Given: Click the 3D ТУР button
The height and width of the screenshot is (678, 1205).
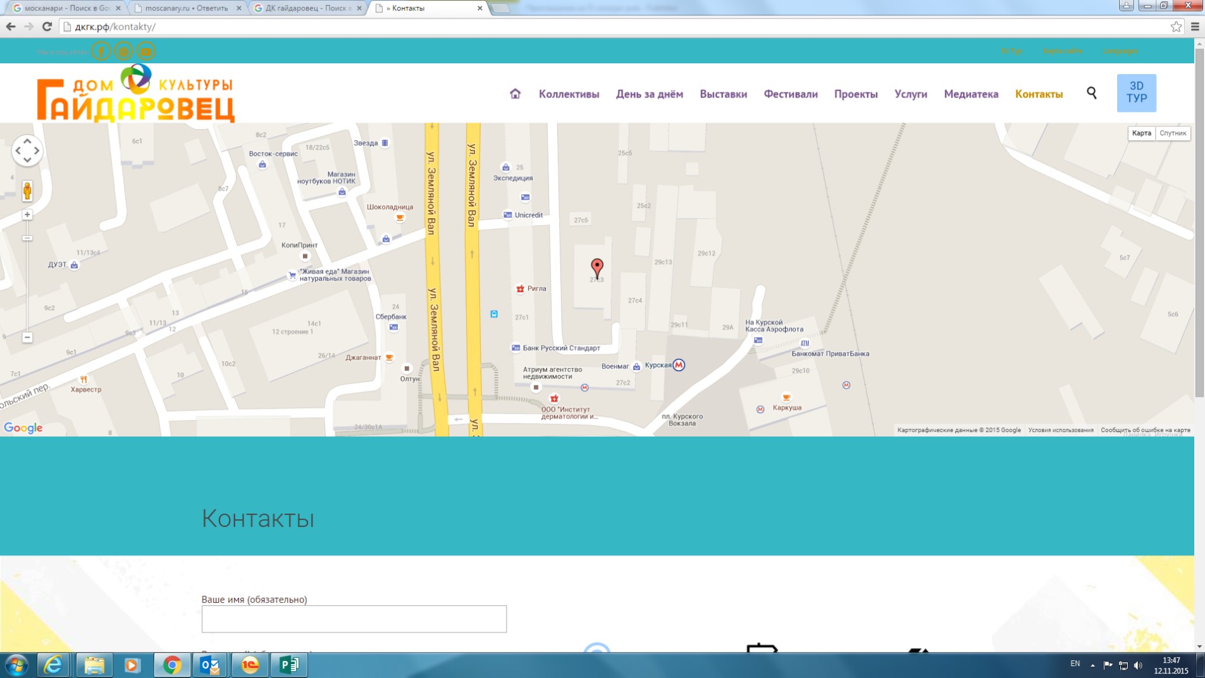Looking at the screenshot, I should tap(1136, 93).
